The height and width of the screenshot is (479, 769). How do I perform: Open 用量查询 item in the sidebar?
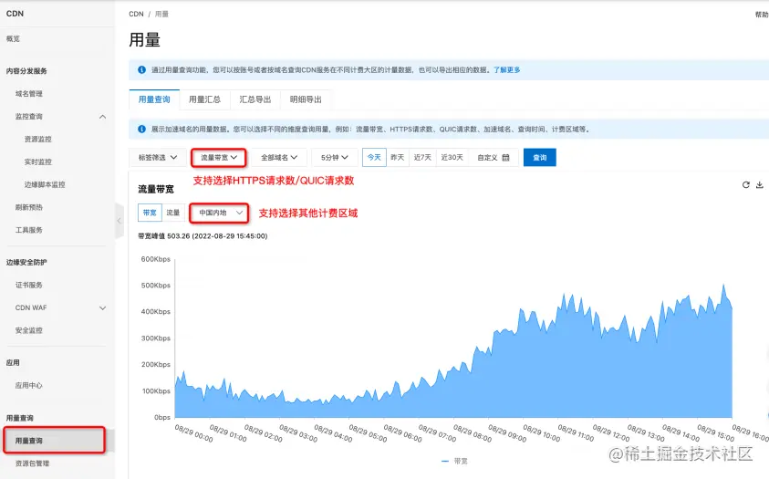[54, 441]
